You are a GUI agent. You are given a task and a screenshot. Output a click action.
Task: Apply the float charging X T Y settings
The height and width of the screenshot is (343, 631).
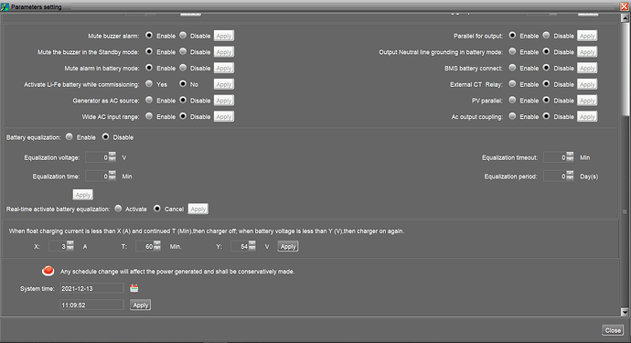tap(288, 246)
